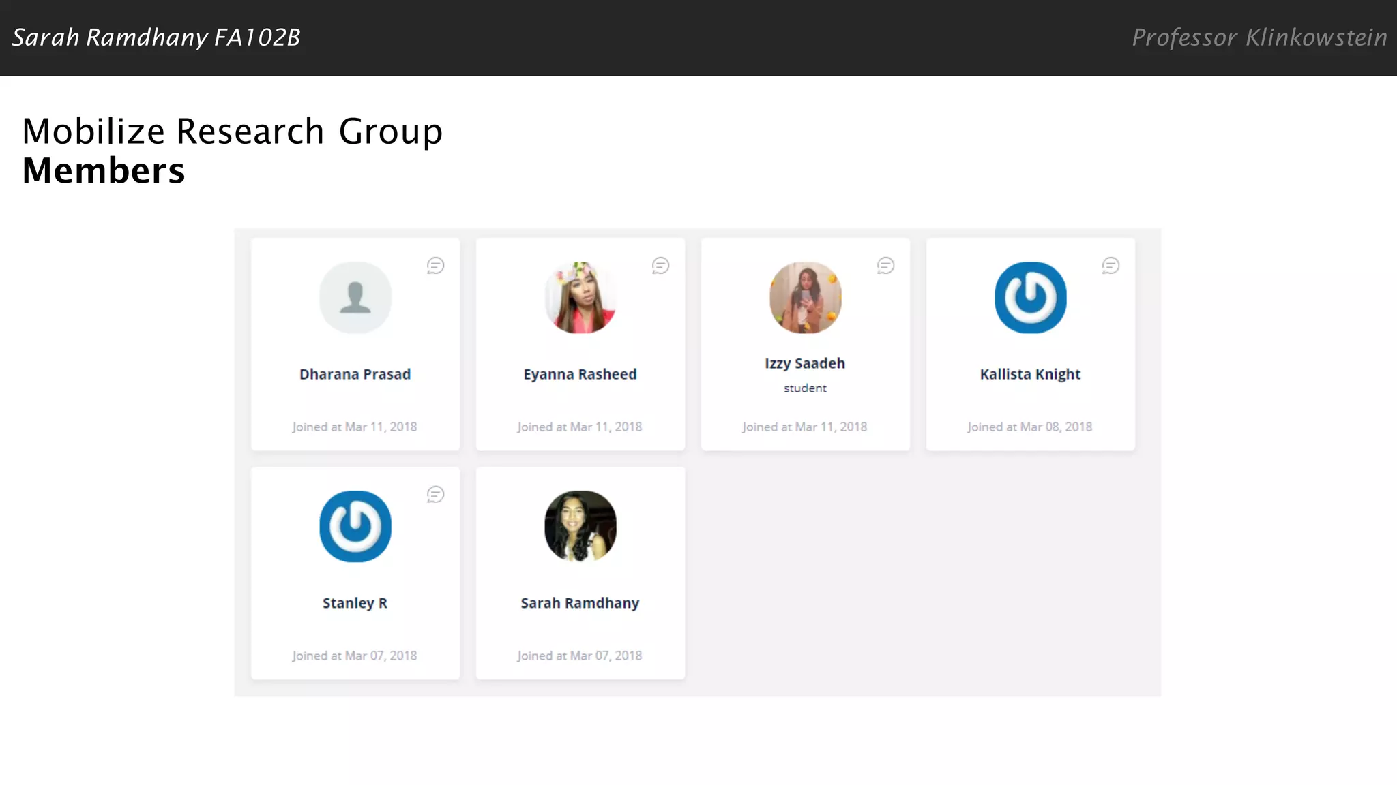Click the Izzy Saadeh member name

point(805,363)
